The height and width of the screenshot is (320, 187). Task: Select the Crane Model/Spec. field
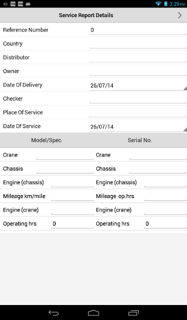65,155
